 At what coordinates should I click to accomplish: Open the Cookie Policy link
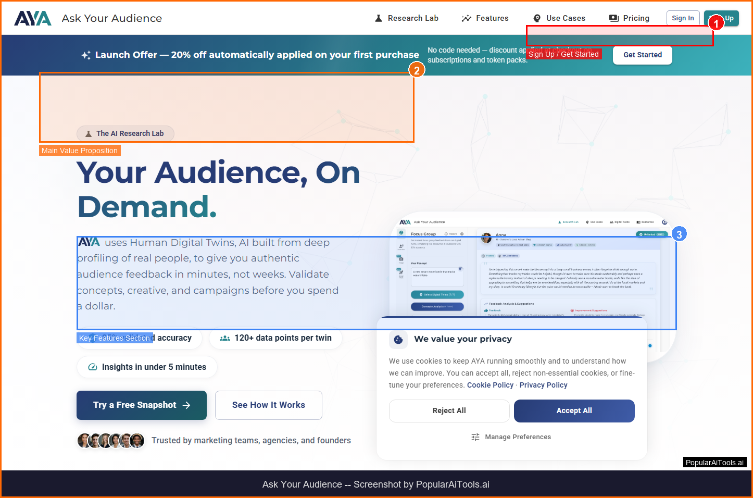(490, 385)
